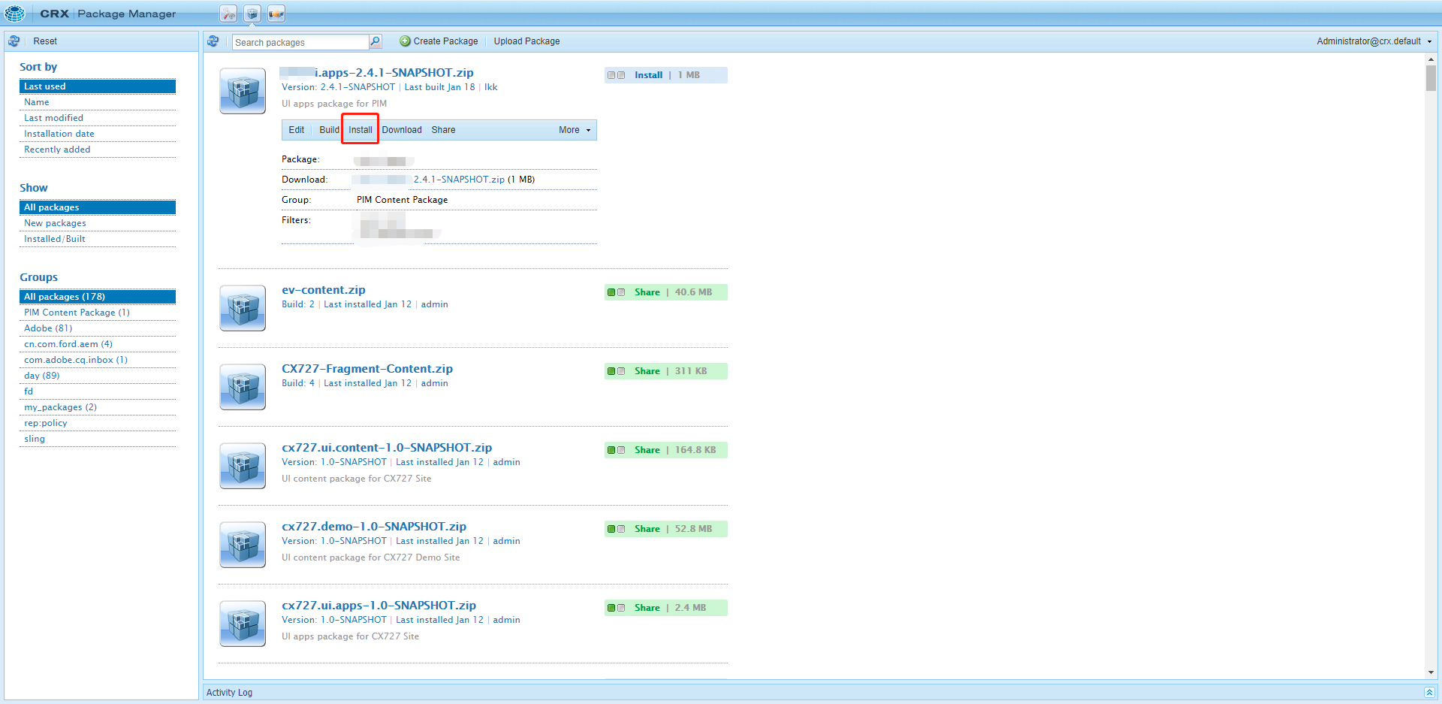
Task: Click status indicator for cx727.ui.content
Action: tap(617, 450)
